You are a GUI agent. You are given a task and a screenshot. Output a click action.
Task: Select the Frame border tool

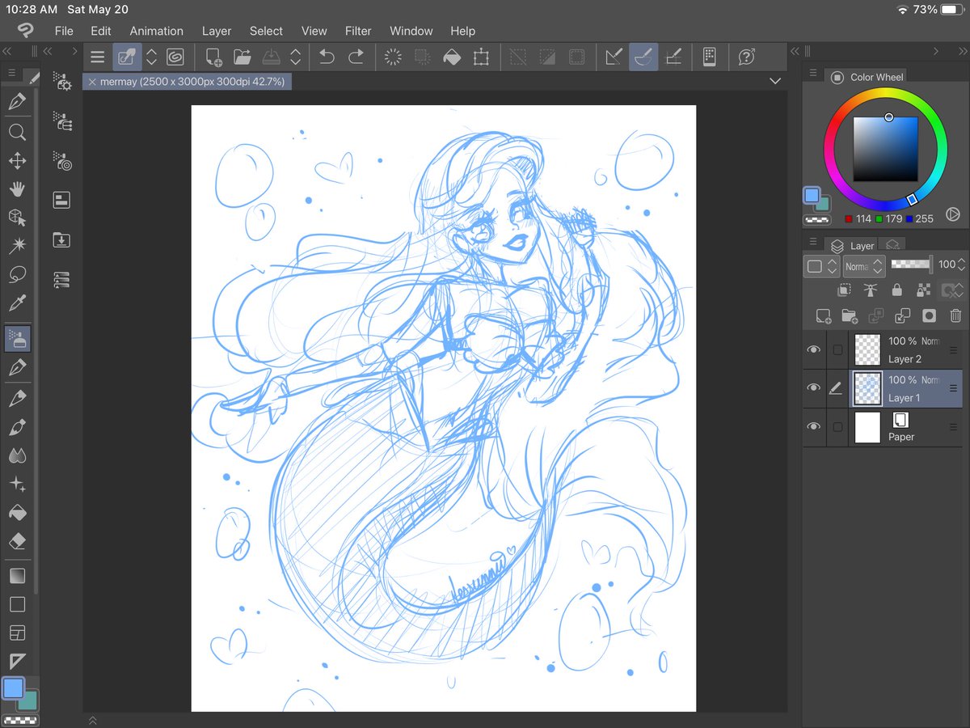pos(17,633)
